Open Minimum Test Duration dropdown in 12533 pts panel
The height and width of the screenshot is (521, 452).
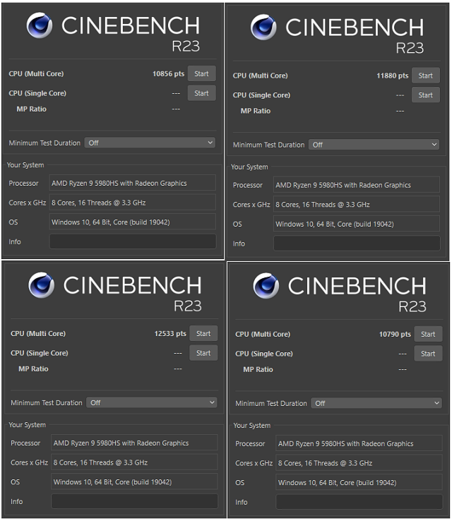point(152,402)
